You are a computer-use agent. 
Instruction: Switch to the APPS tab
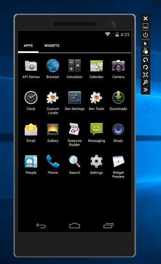(x=28, y=46)
